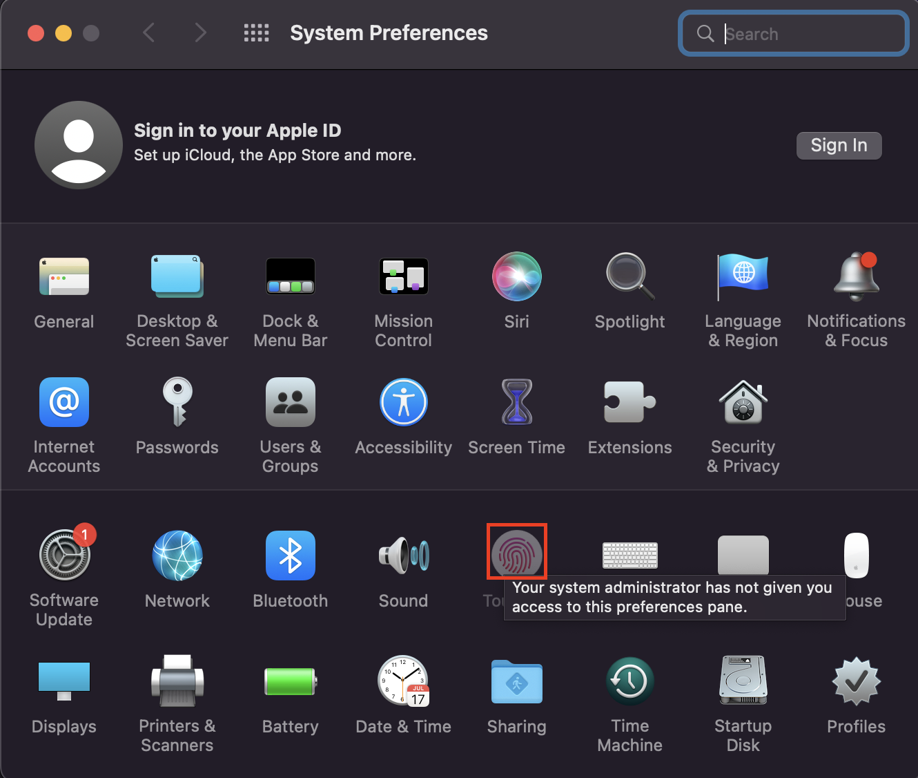Open Software Update pane
Viewport: 918px width, 778px height.
[x=64, y=556]
